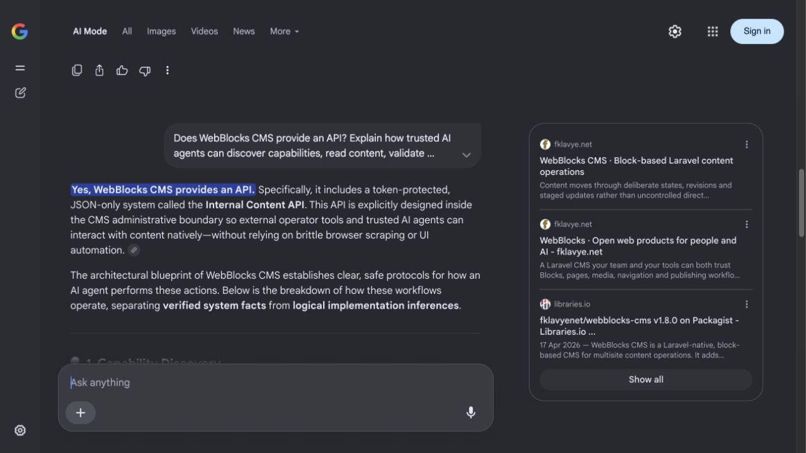Open quick settings gear in the top bar
This screenshot has width=806, height=453.
point(675,31)
